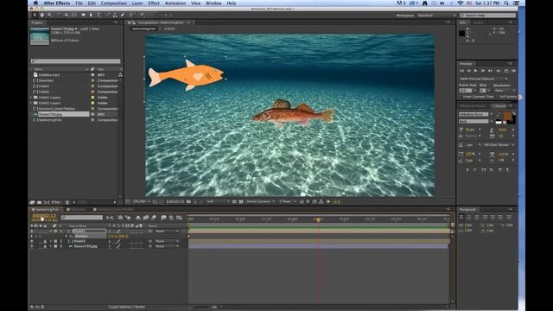Create new composition from Project panel footer

[47, 202]
